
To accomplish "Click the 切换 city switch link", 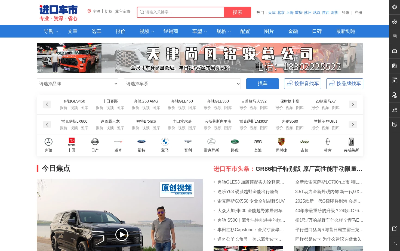I will click(x=109, y=11).
